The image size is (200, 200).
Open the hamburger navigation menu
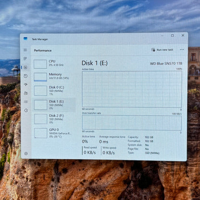(x=25, y=50)
